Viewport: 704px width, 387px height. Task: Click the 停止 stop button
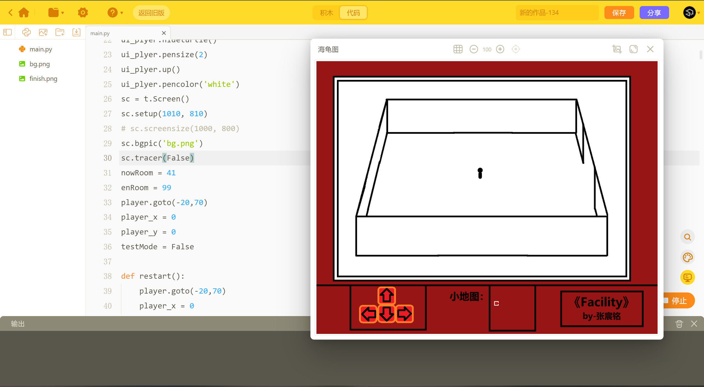coord(679,300)
